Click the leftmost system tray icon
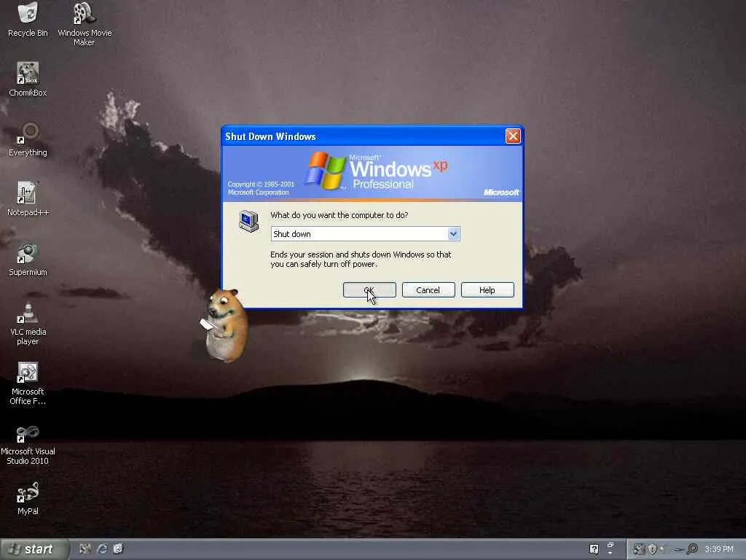The image size is (746, 560). pos(639,549)
